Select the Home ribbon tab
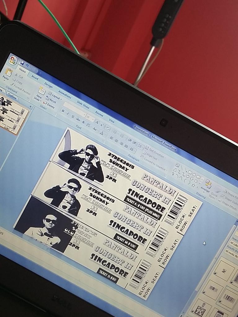238x317 pixels. click(x=22, y=71)
